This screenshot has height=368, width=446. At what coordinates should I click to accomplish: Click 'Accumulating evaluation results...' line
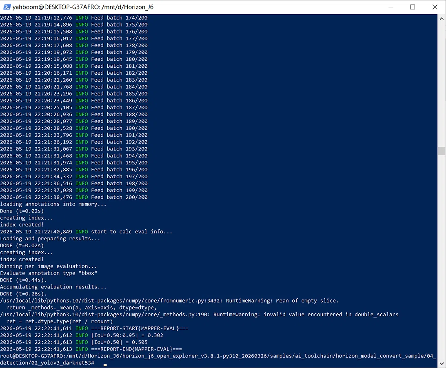(53, 287)
